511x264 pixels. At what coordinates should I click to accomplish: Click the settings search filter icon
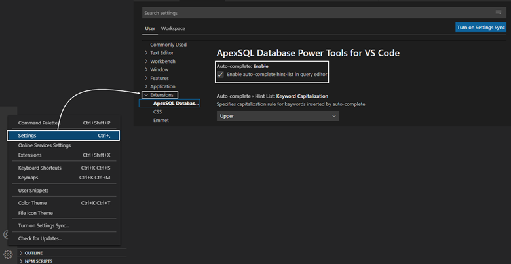click(499, 13)
